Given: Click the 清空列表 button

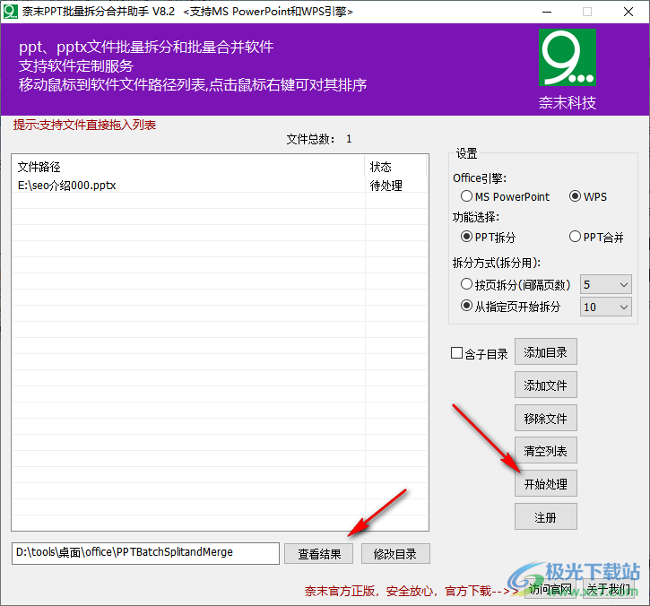Looking at the screenshot, I should coord(545,451).
